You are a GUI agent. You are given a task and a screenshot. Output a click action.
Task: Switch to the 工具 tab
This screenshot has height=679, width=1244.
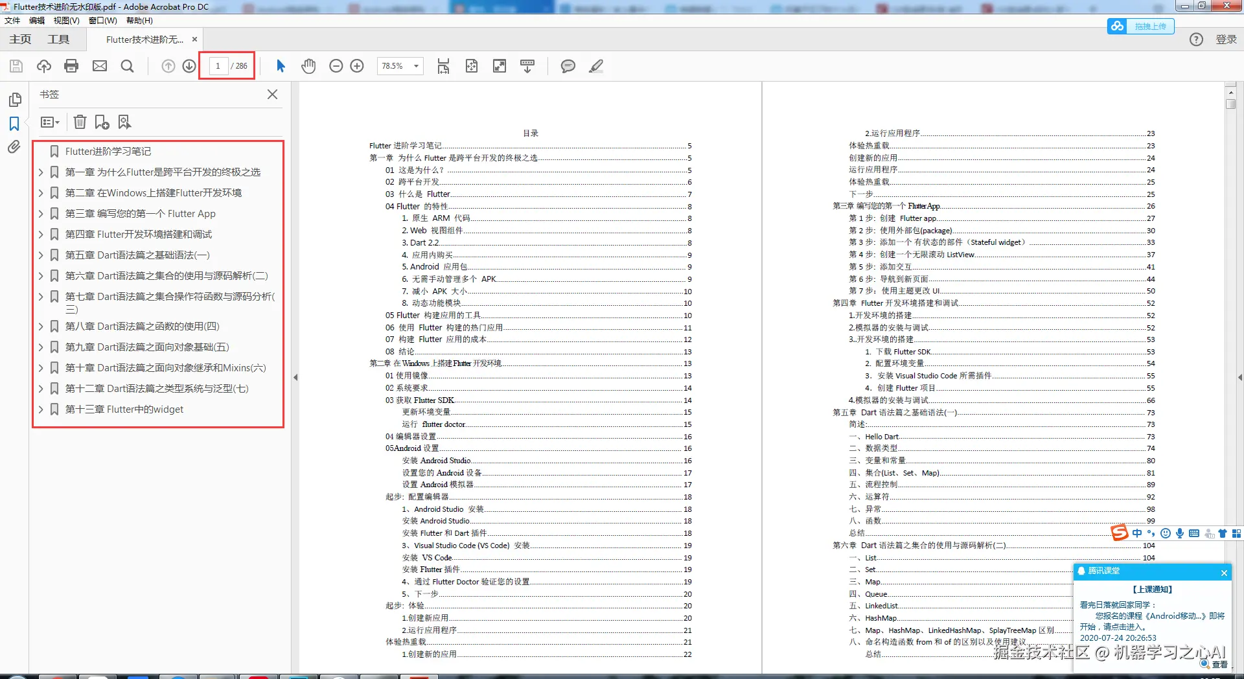tap(58, 40)
